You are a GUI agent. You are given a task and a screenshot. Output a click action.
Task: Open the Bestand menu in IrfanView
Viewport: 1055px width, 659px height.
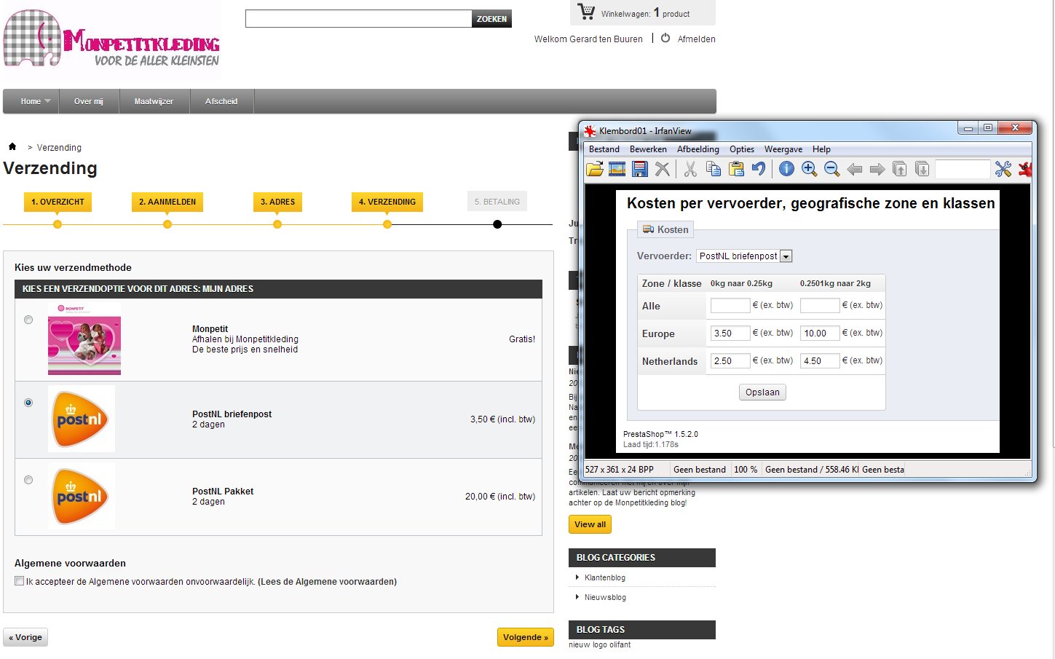tap(604, 149)
